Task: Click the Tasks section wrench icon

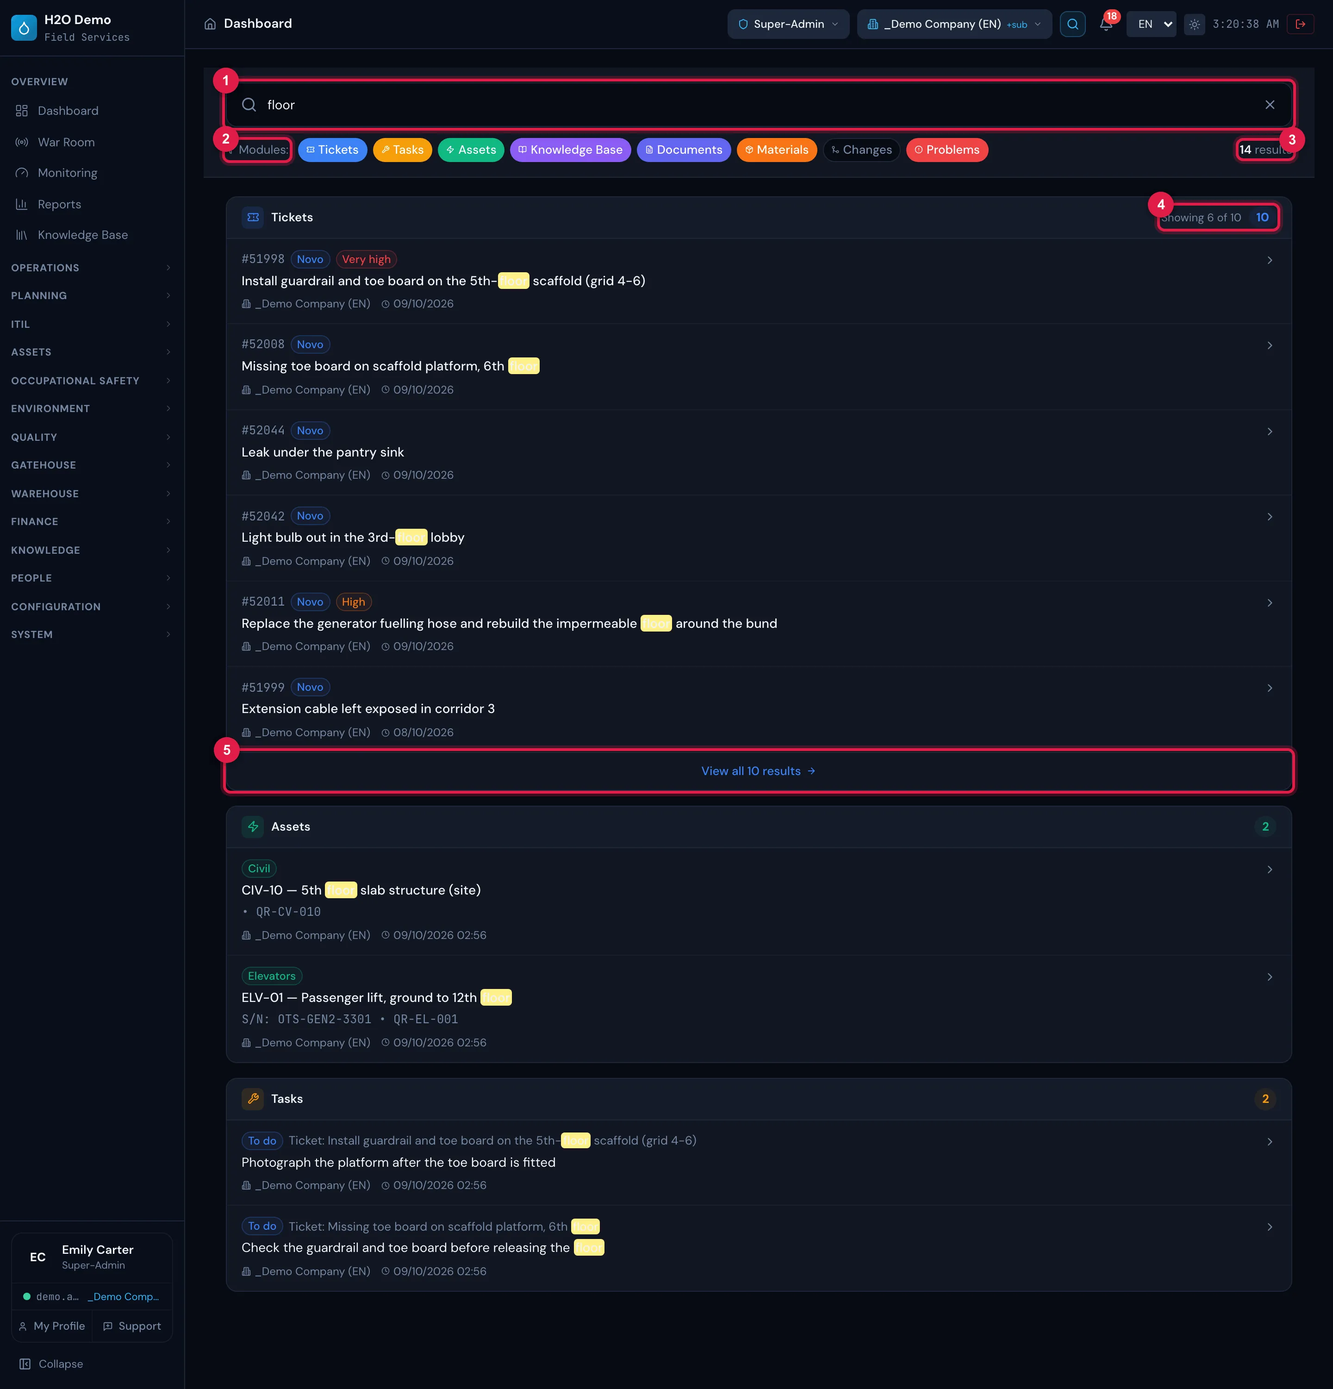Action: point(253,1099)
